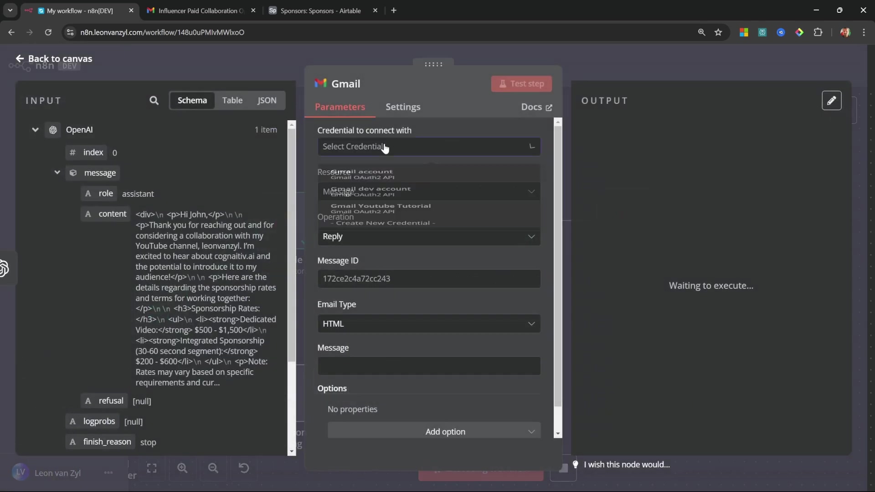Click the zoom in magnifier on the canvas toolbar
This screenshot has width=875, height=492.
coord(183,468)
